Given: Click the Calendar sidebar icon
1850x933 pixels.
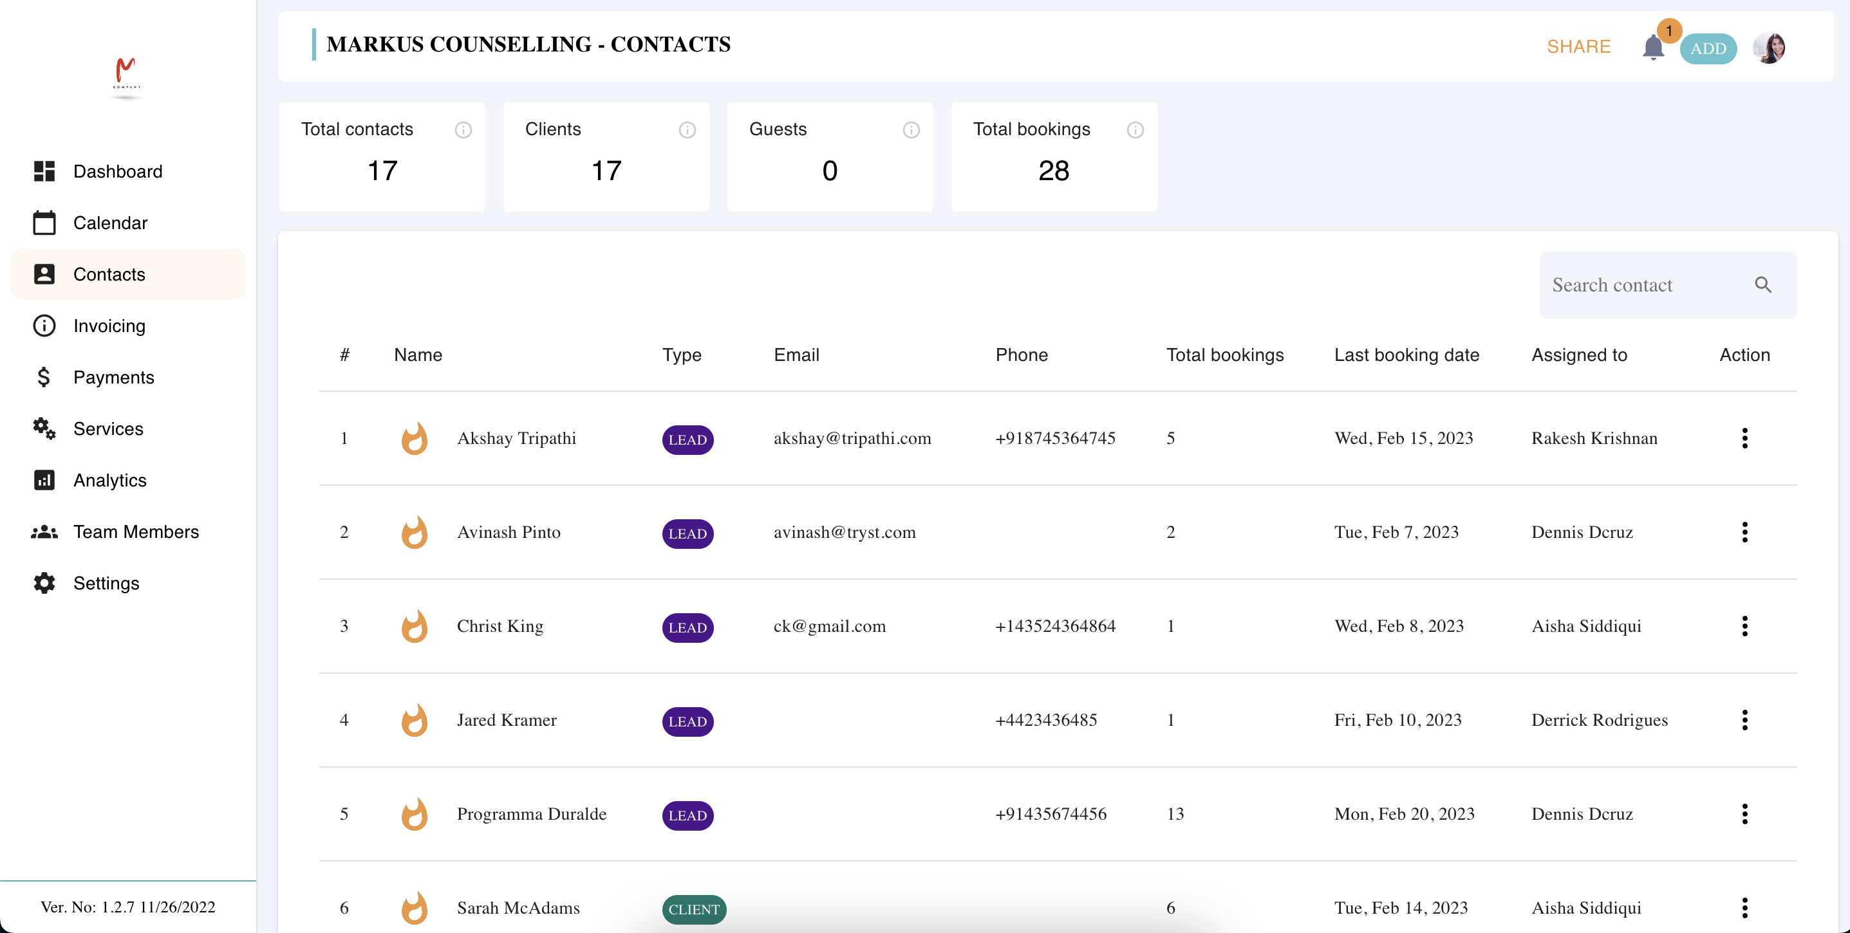Looking at the screenshot, I should click(x=44, y=223).
